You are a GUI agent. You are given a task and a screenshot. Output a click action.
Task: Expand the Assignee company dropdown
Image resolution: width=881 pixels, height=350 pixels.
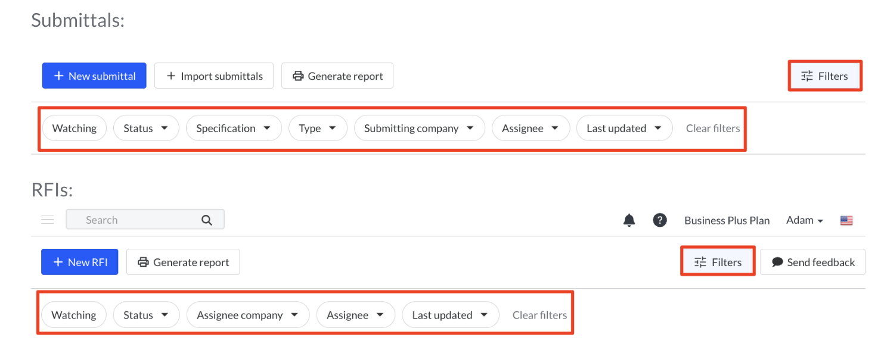tap(247, 315)
